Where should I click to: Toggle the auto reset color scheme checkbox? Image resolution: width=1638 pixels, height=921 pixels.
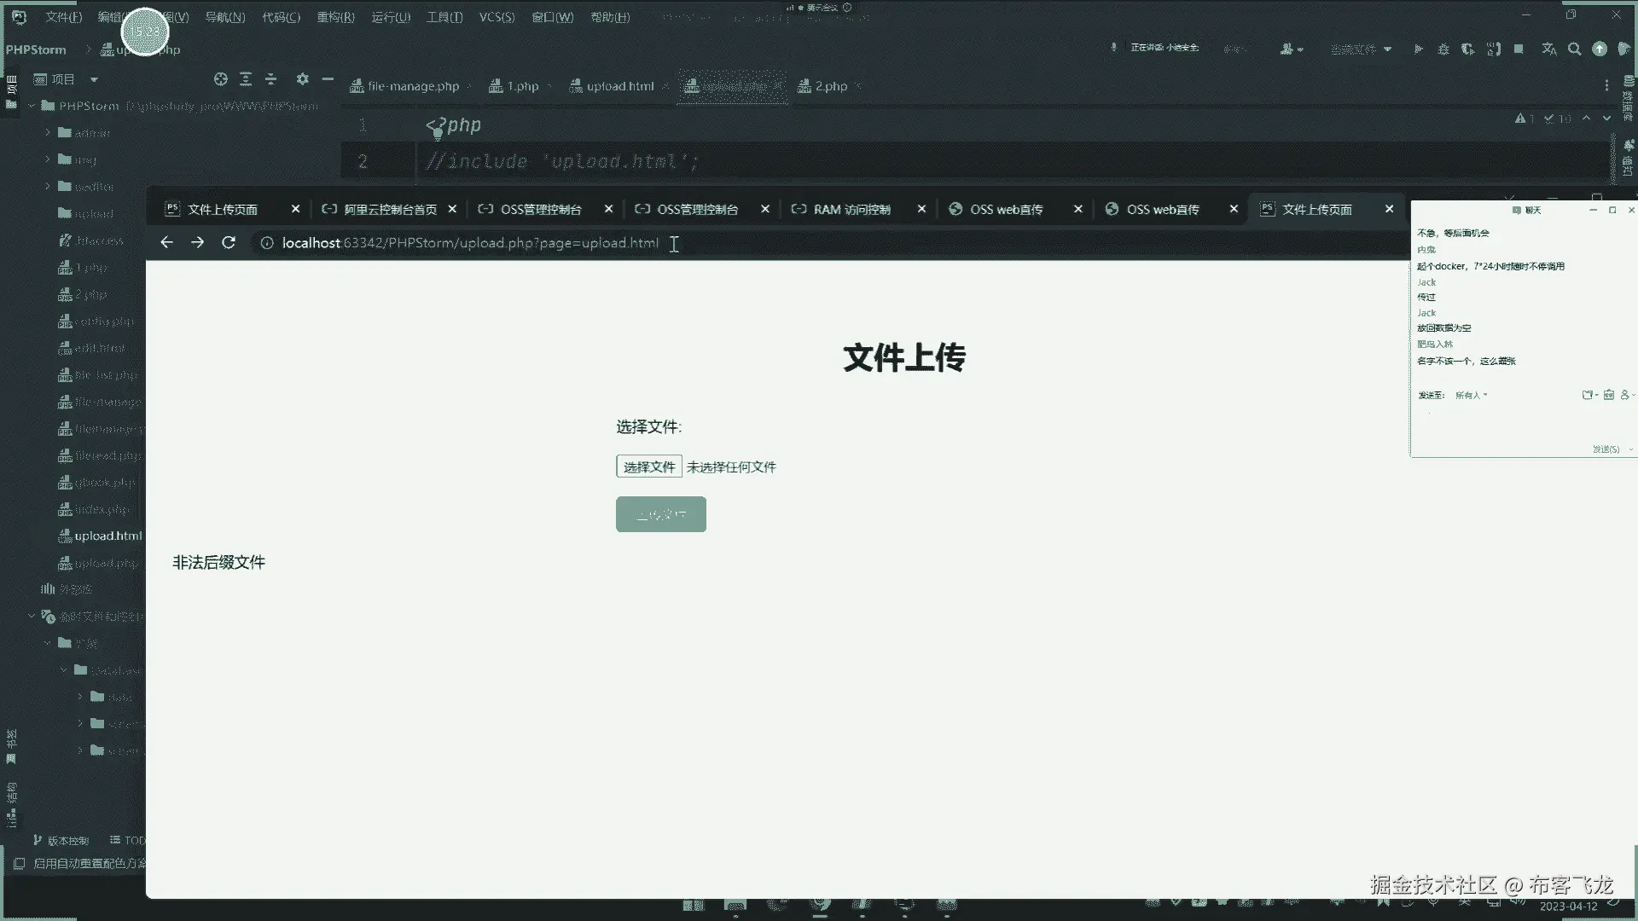[20, 863]
